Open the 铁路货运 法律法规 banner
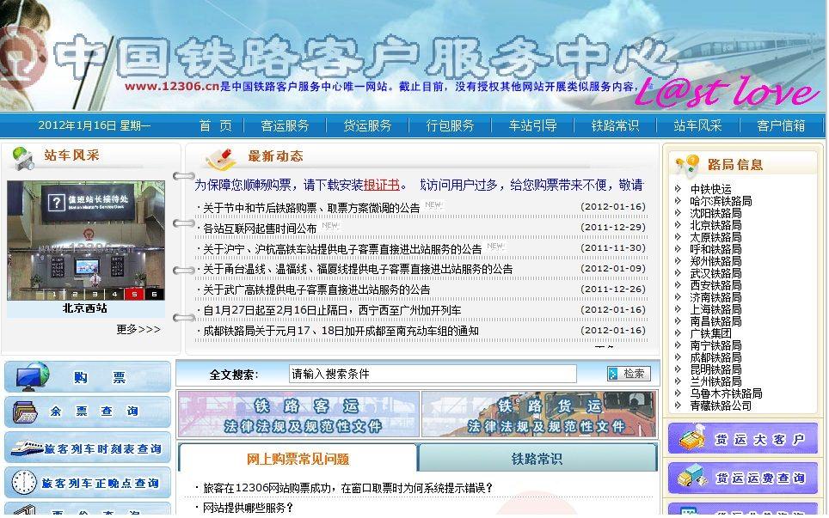829x518 pixels. 538,415
